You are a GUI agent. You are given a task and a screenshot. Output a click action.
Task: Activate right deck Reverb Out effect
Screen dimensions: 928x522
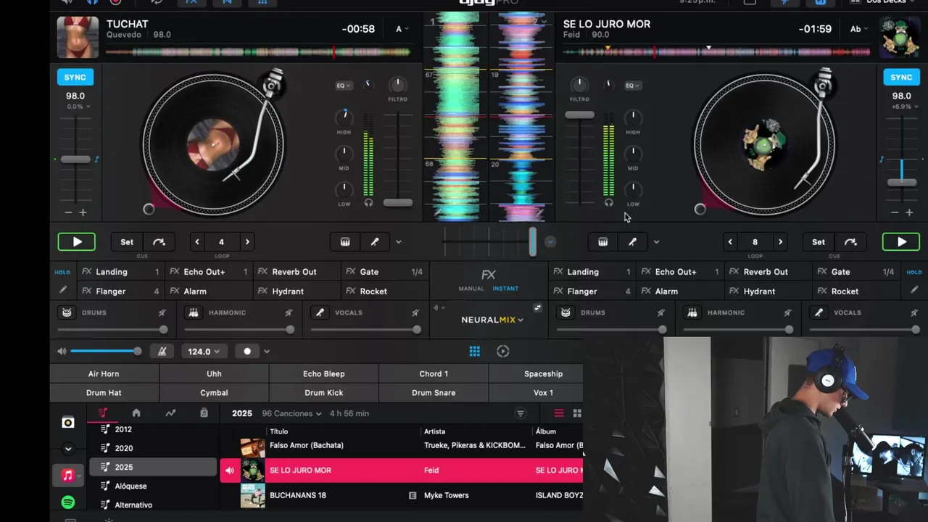[x=768, y=272]
